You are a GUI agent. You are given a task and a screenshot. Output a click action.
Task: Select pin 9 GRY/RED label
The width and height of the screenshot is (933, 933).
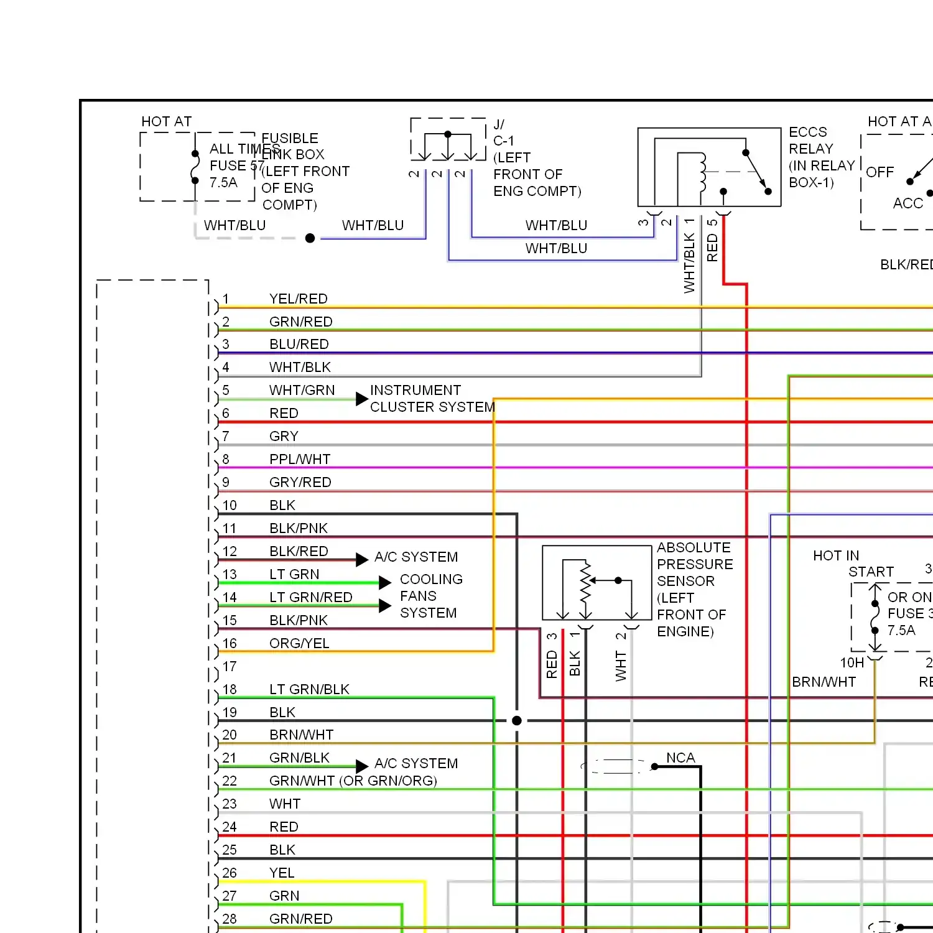click(x=300, y=482)
